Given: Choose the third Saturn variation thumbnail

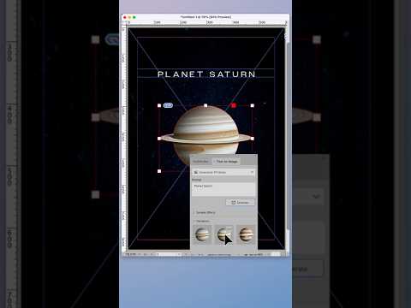Looking at the screenshot, I should [246, 234].
